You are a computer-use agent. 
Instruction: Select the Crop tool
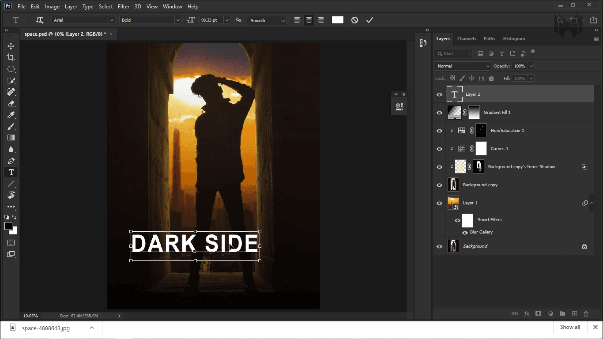tap(11, 57)
